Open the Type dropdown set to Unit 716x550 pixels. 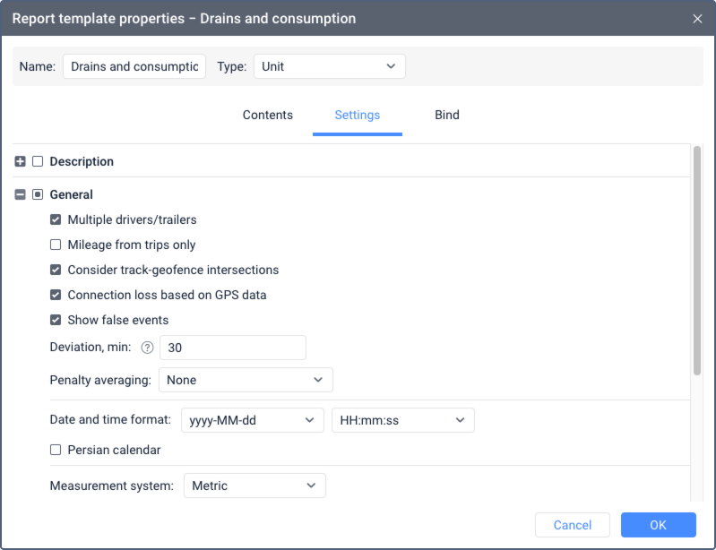[329, 66]
